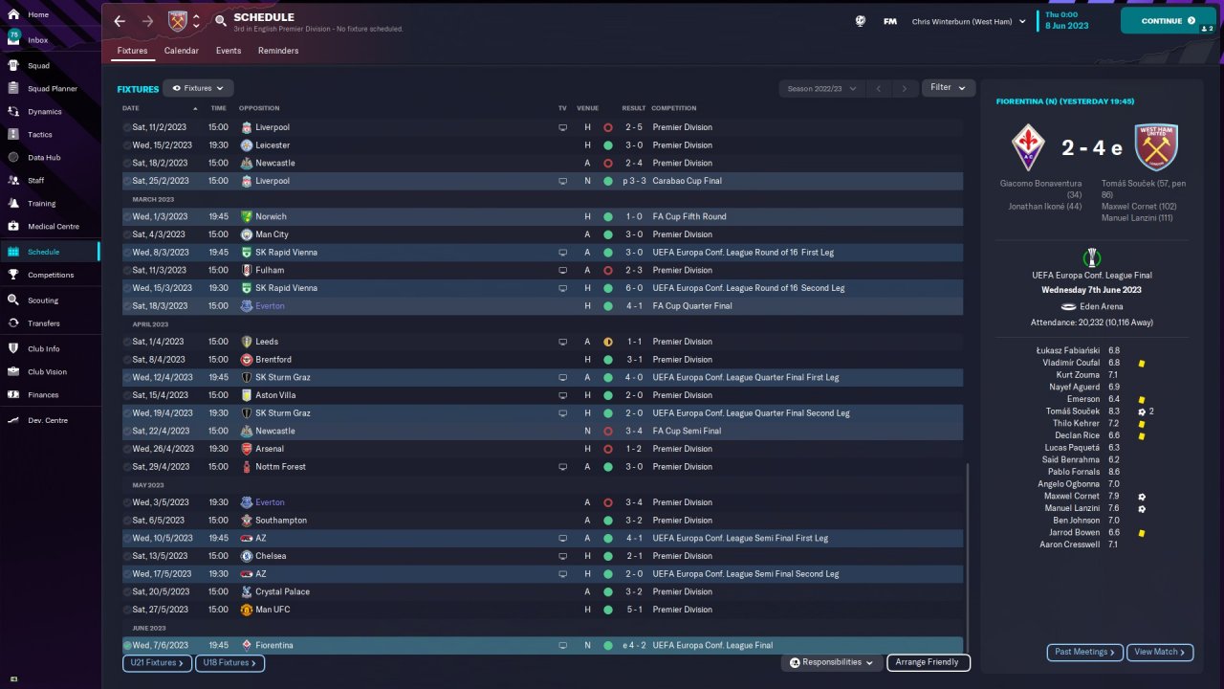Click the TV icon on the Fulham row
Image resolution: width=1224 pixels, height=689 pixels.
coord(562,271)
